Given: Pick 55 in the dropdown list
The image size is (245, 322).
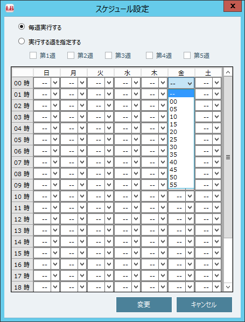Looking at the screenshot, I should point(181,185).
